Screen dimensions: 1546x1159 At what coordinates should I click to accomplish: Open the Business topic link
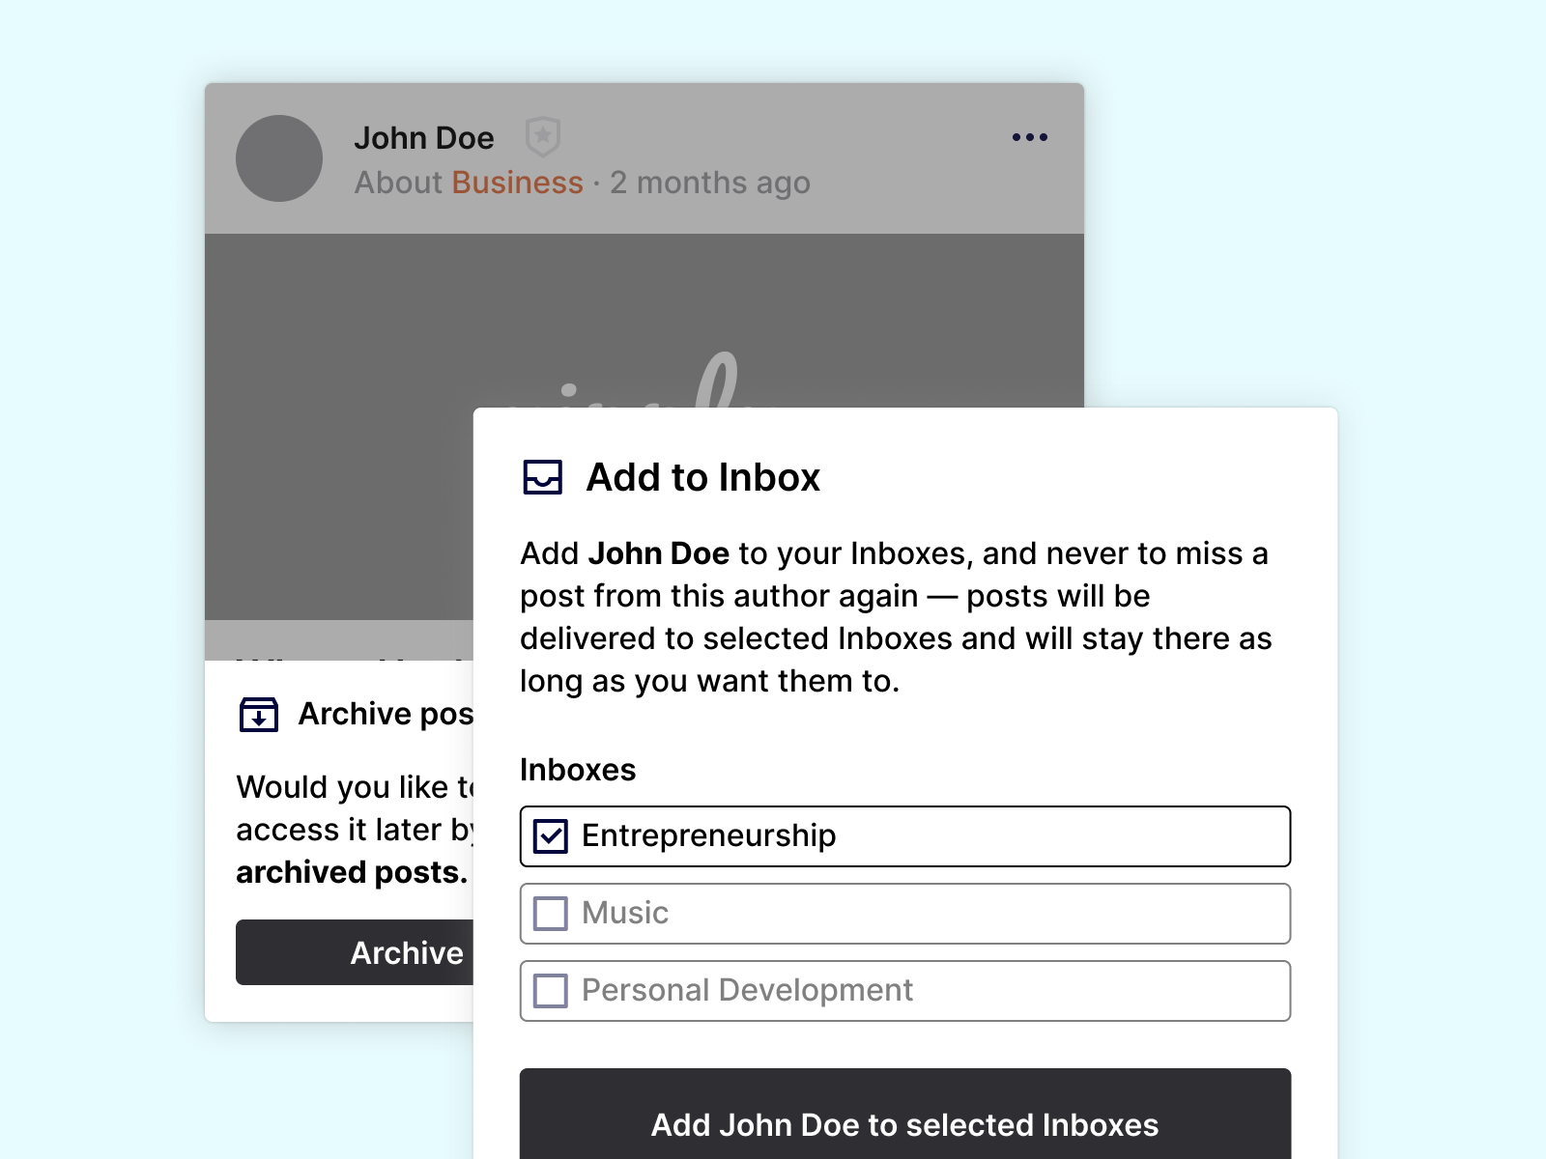pos(517,183)
